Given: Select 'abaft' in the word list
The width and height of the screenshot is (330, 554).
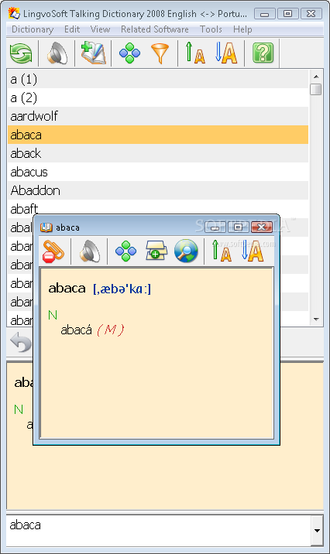Looking at the screenshot, I should point(158,208).
